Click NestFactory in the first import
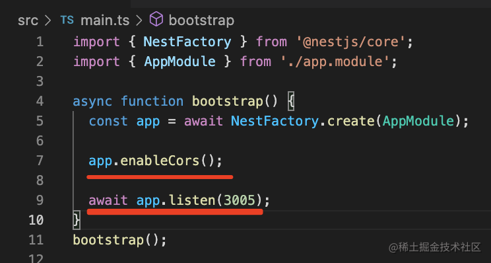This screenshot has height=263, width=491. pos(187,42)
